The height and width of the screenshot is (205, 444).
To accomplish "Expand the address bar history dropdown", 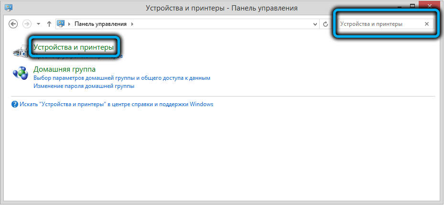I will coord(314,24).
